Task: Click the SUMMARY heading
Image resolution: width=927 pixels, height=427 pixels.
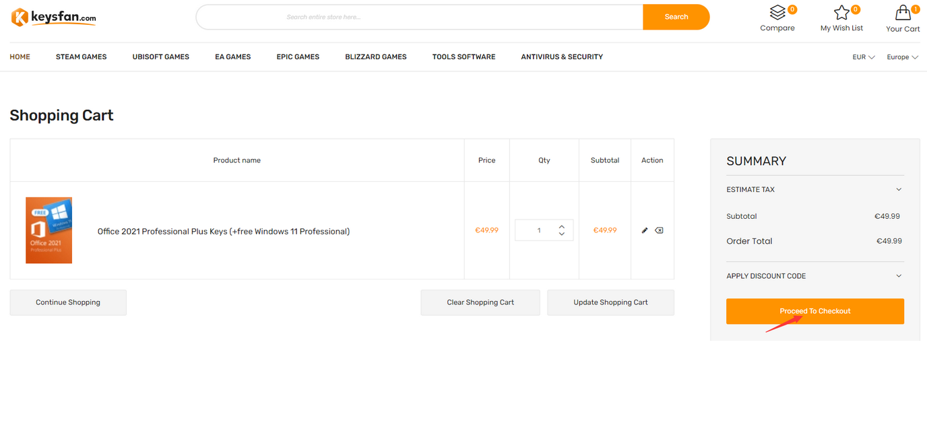Action: click(x=757, y=161)
